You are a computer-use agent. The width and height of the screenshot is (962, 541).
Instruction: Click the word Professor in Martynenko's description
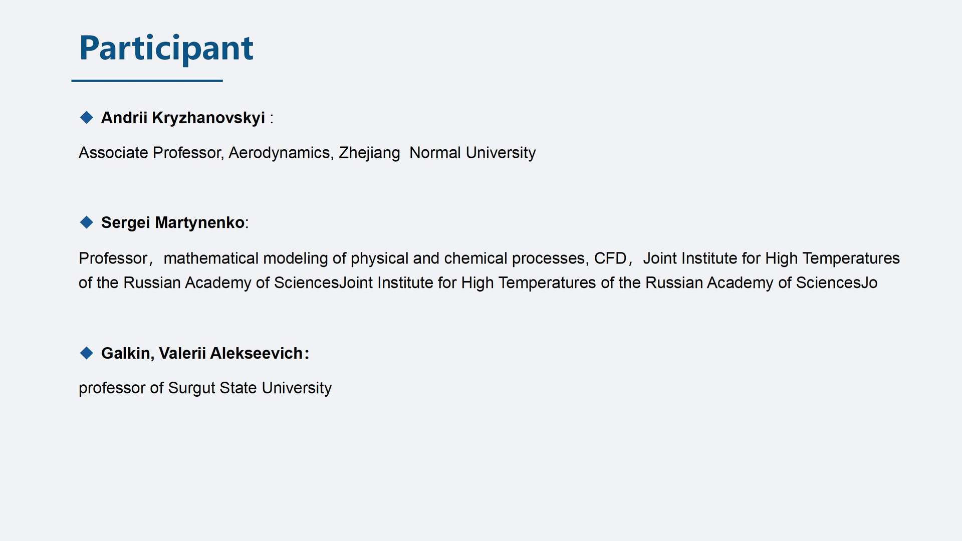[113, 258]
